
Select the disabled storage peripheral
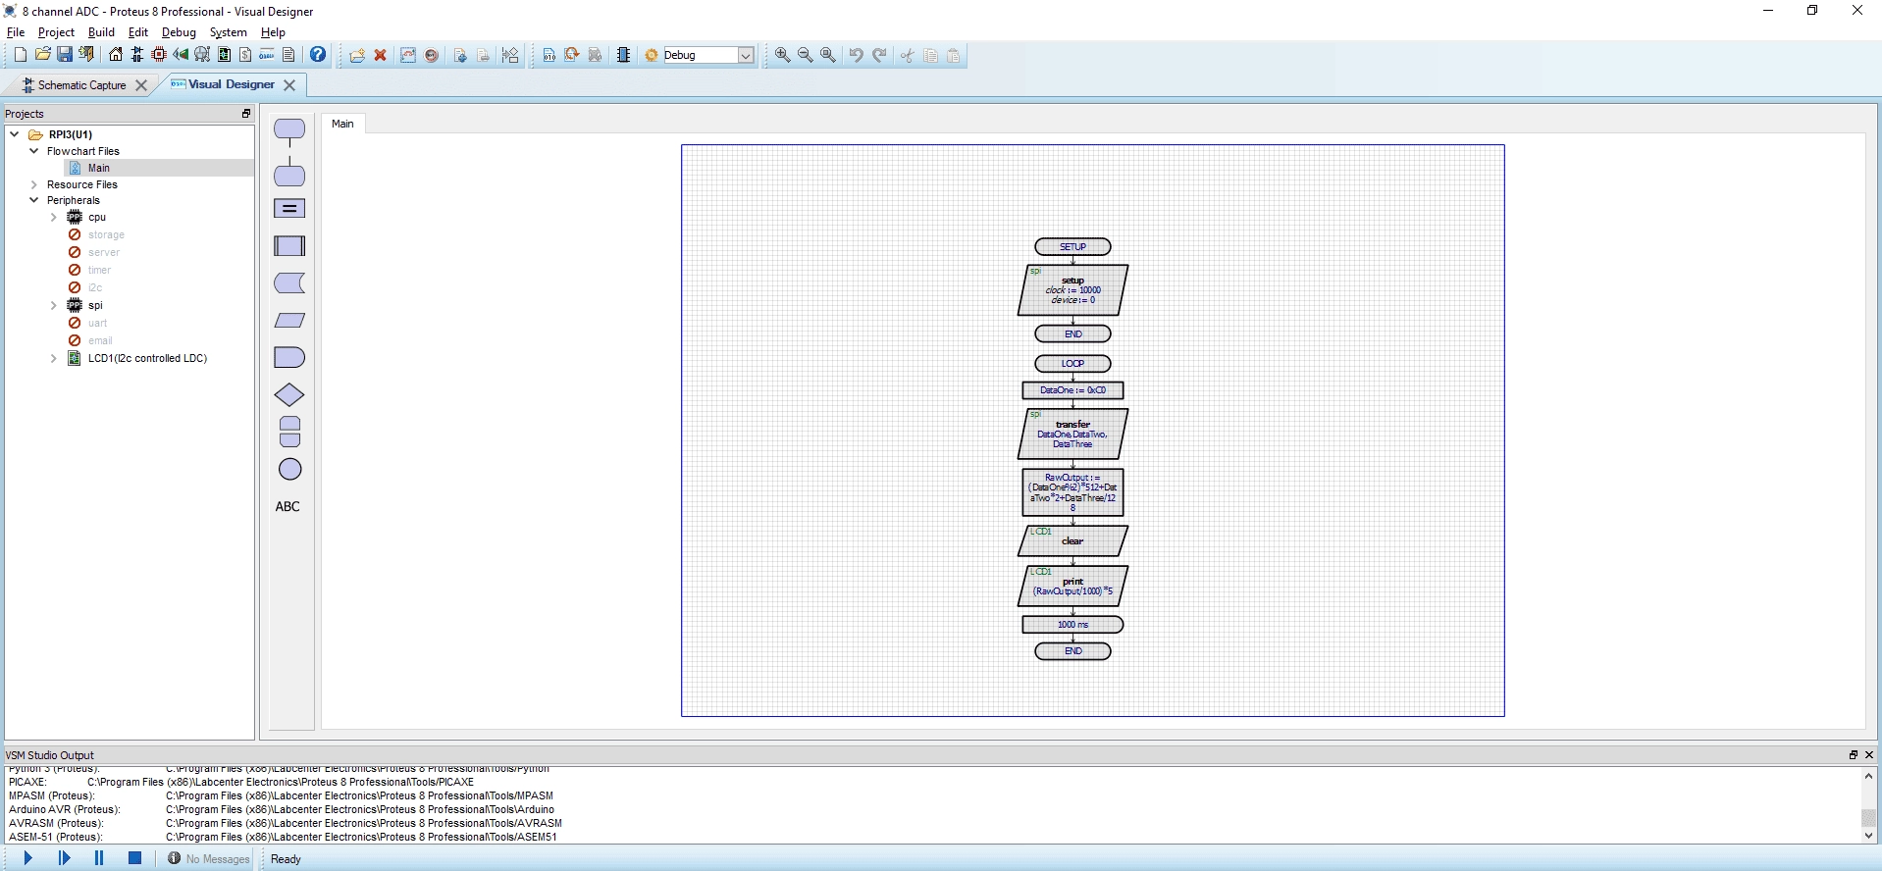[x=106, y=235]
